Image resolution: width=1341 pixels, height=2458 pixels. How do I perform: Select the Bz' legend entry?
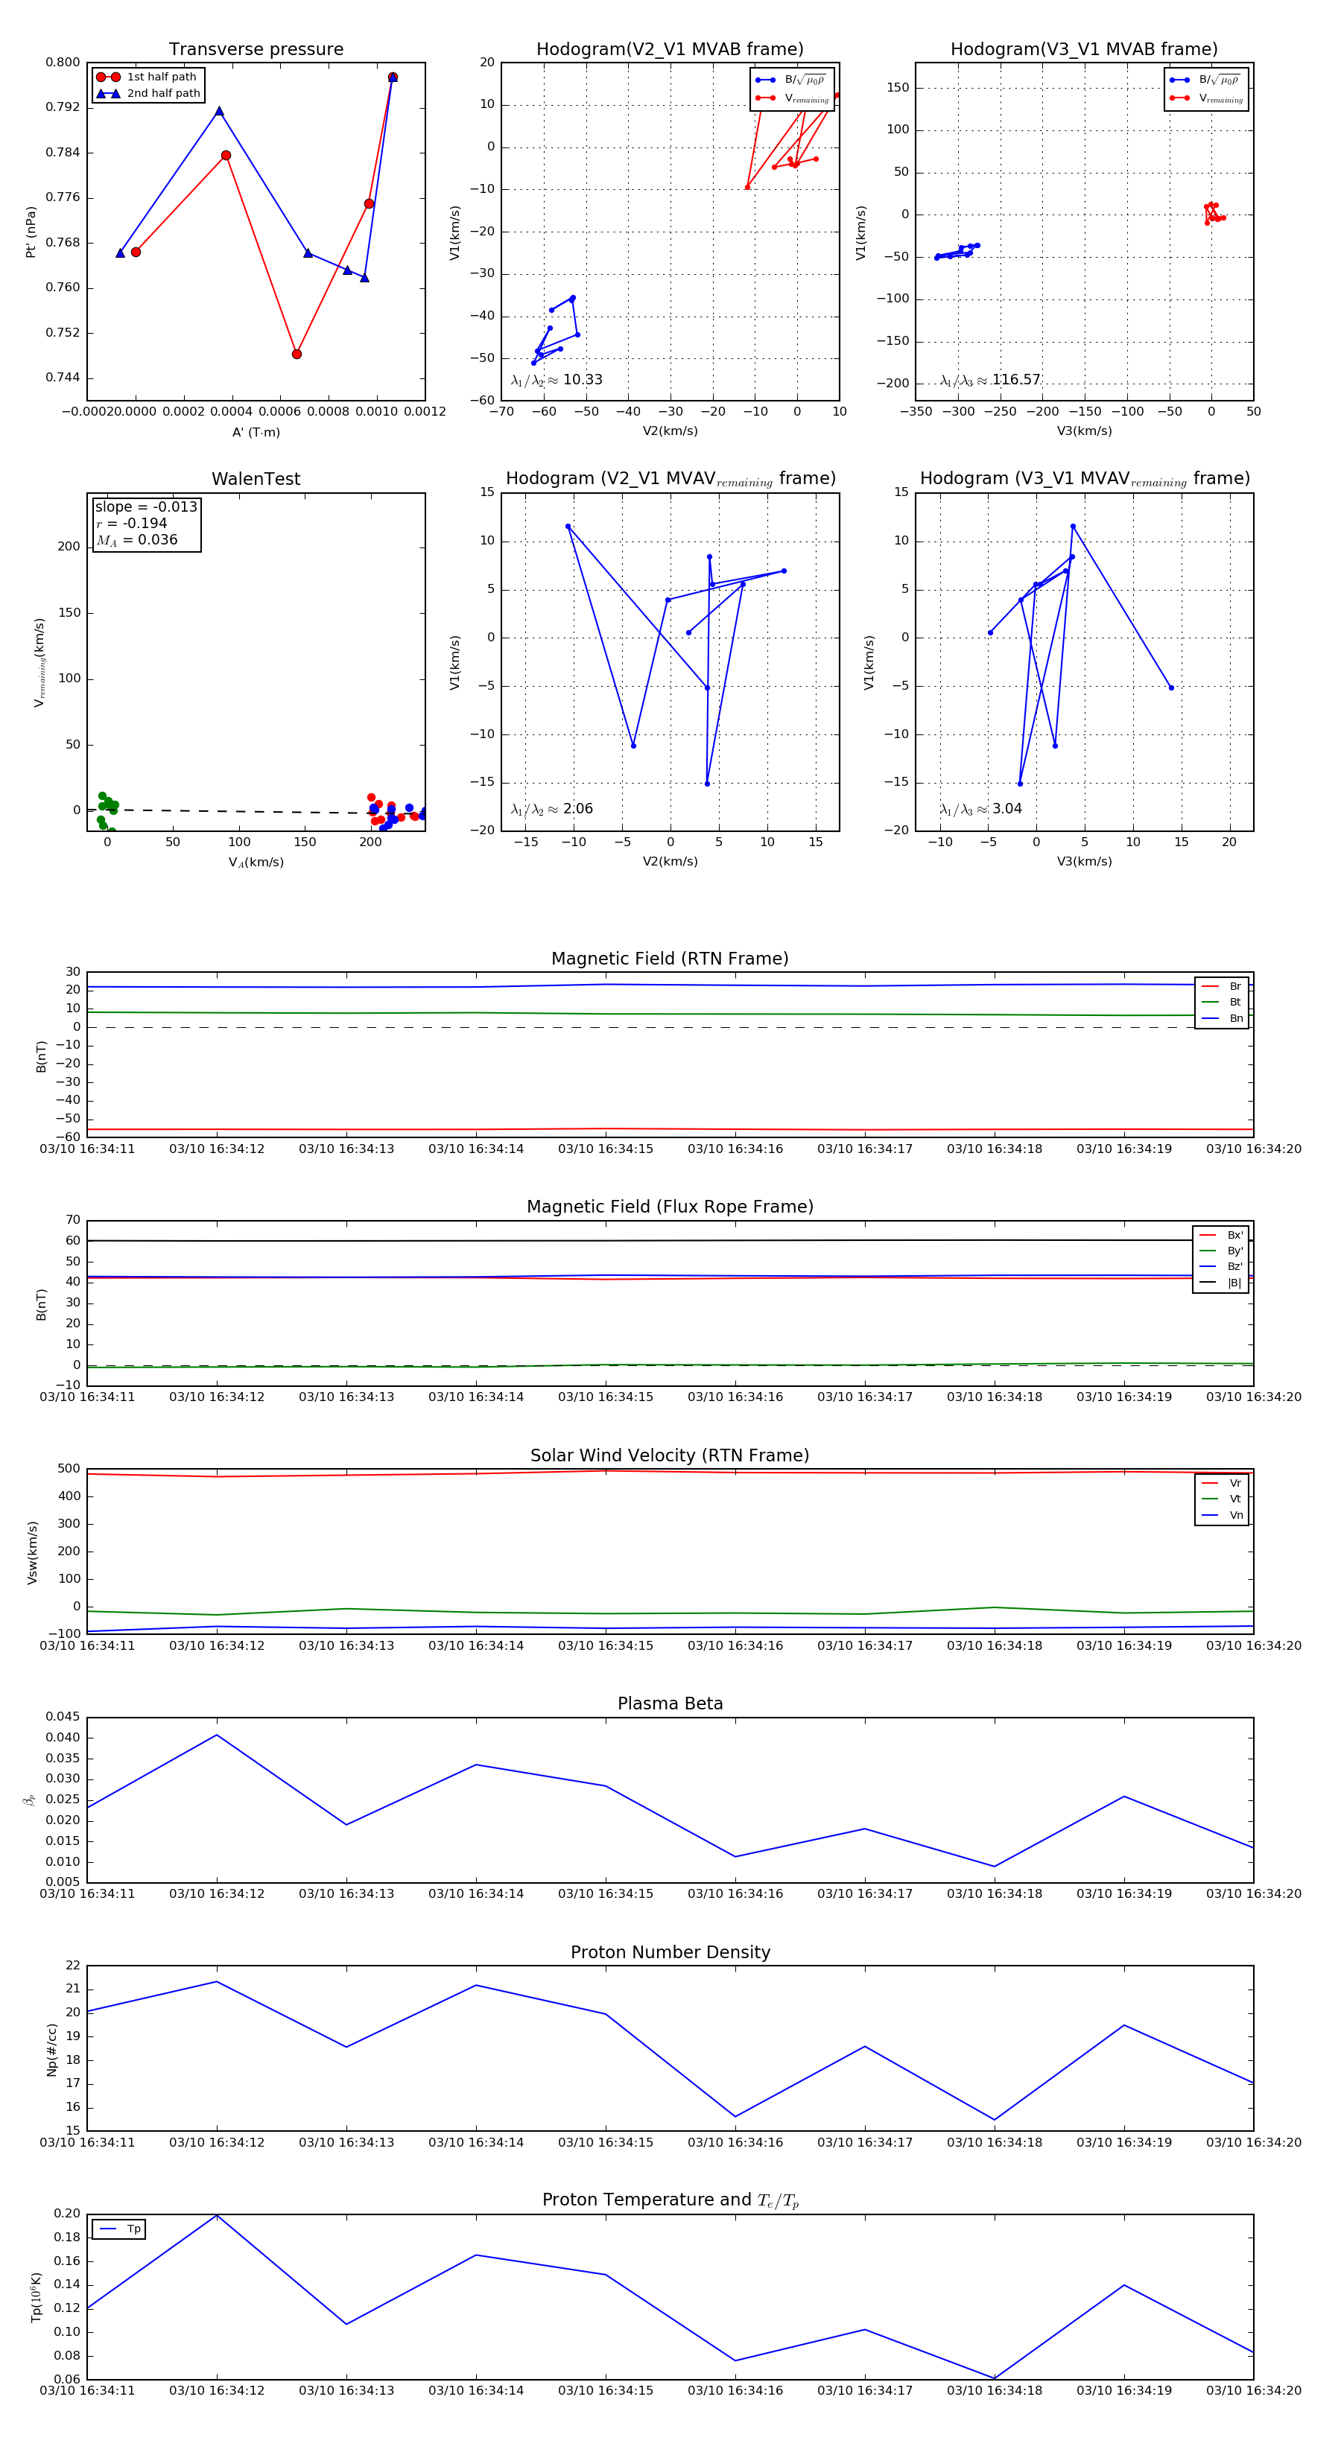point(1221,1266)
